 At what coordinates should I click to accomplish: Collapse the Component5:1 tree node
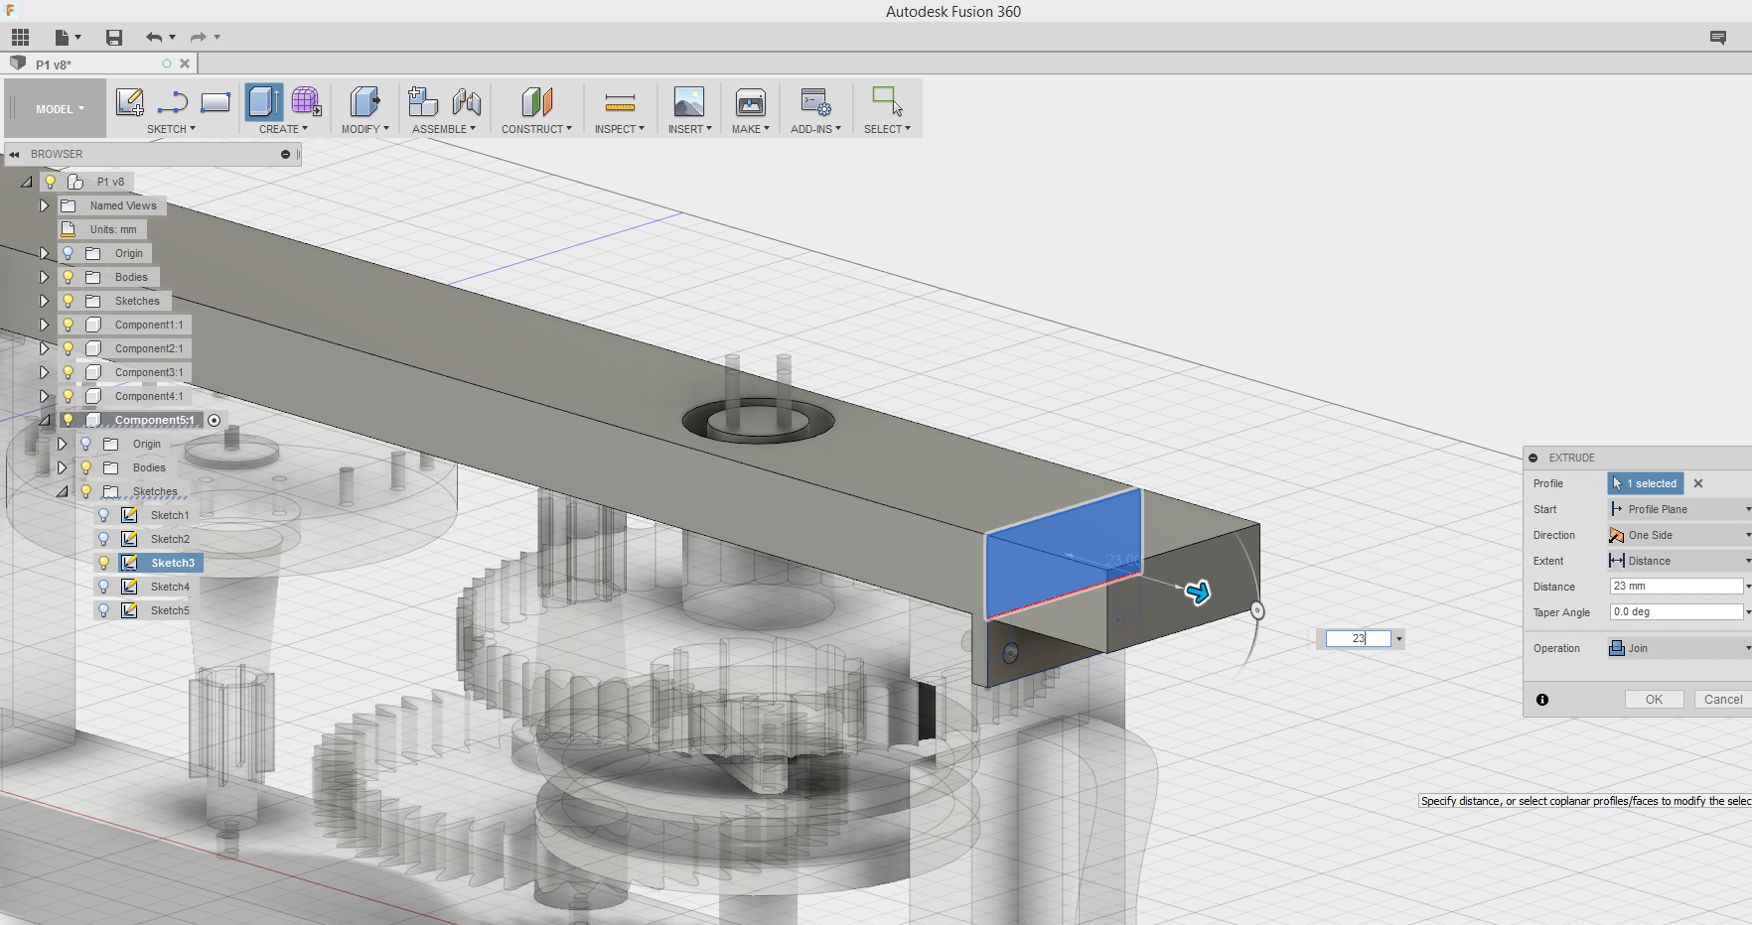(44, 420)
